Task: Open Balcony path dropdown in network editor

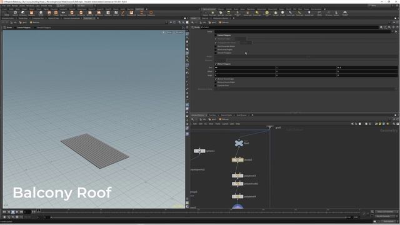Action: click(x=224, y=119)
